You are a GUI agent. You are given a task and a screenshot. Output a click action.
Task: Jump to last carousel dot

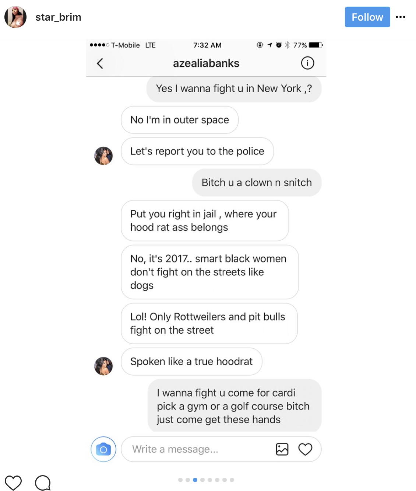click(x=232, y=480)
